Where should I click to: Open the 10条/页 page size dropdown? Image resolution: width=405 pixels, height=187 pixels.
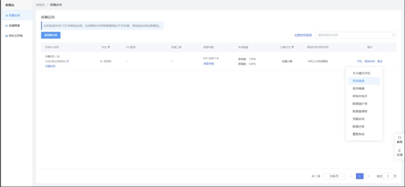tap(334, 176)
